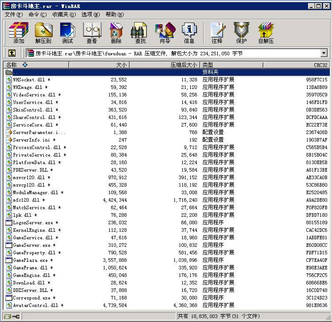This screenshot has width=332, height=322.
Task: Click the 添加 (Add) toolbar icon
Action: [x=19, y=33]
